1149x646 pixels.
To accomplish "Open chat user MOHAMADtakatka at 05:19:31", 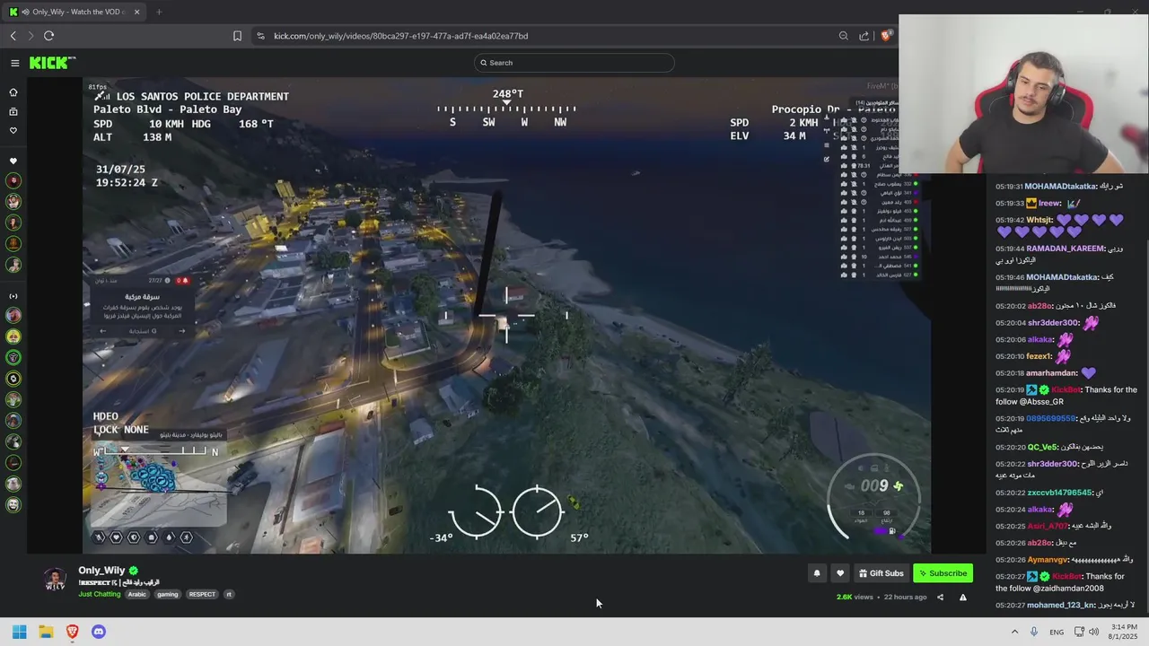I will tap(1060, 187).
